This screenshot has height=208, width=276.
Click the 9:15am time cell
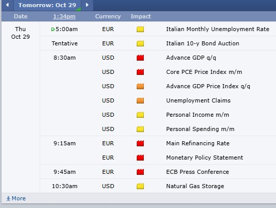pos(65,143)
